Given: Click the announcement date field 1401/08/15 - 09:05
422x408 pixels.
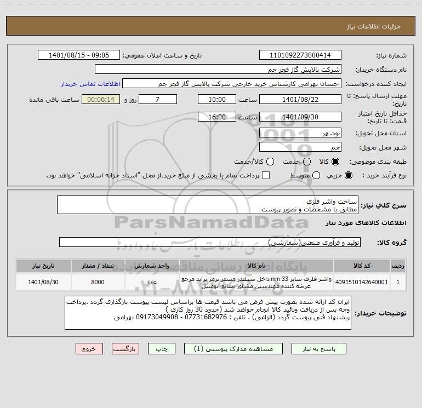Looking at the screenshot, I should 79,55.
